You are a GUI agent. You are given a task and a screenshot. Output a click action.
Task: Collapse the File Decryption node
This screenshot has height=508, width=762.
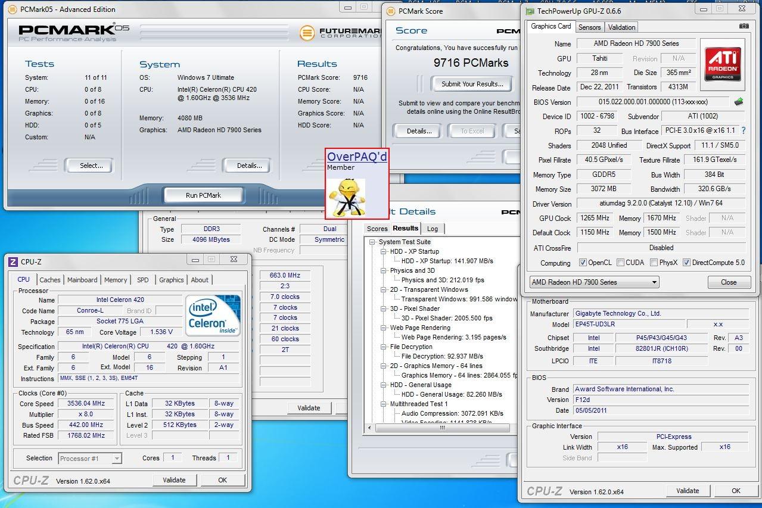tap(384, 347)
